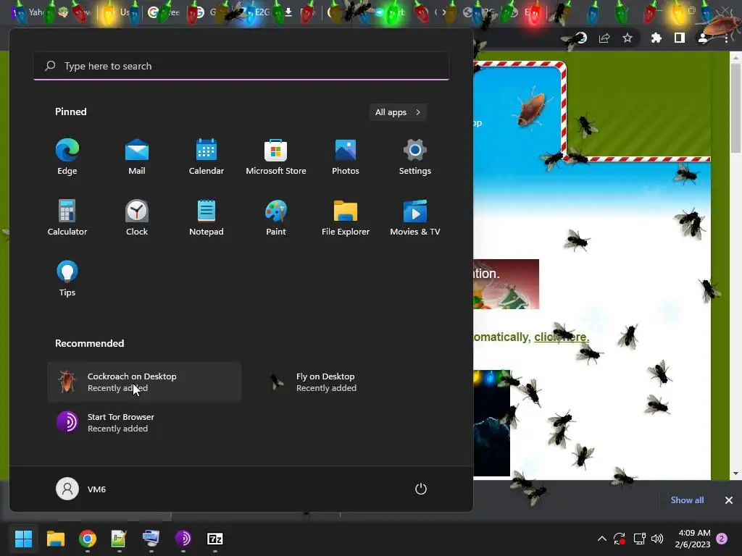The width and height of the screenshot is (742, 556).
Task: Launch the Mail app
Action: tap(137, 157)
